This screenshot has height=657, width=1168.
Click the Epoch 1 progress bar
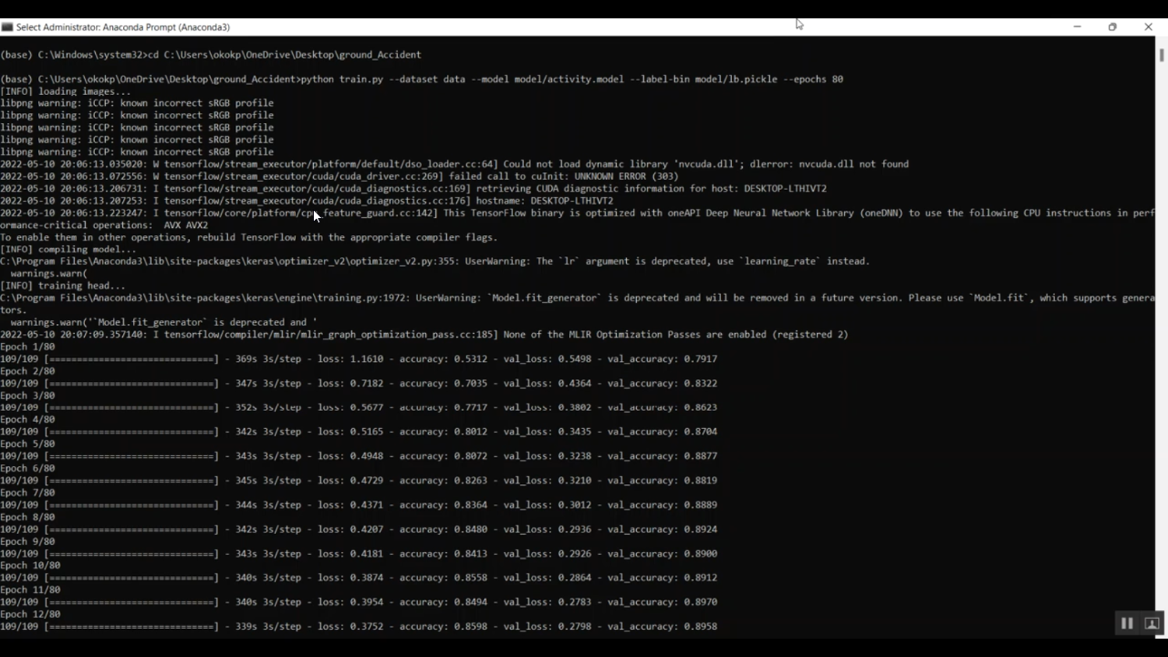pos(132,359)
